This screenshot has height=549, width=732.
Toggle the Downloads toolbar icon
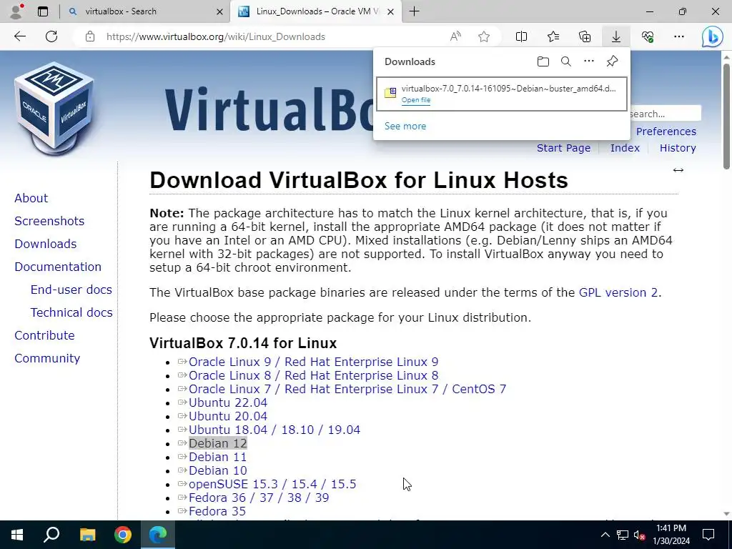(616, 36)
